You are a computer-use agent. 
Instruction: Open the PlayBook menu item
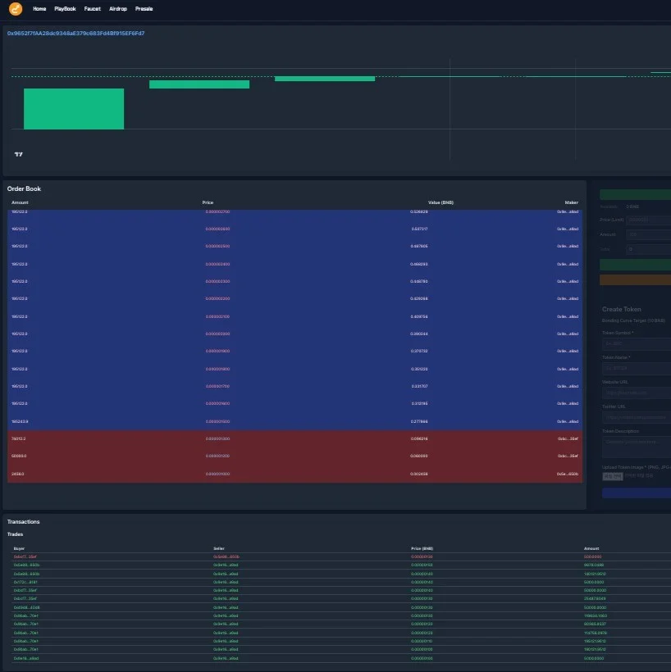65,8
